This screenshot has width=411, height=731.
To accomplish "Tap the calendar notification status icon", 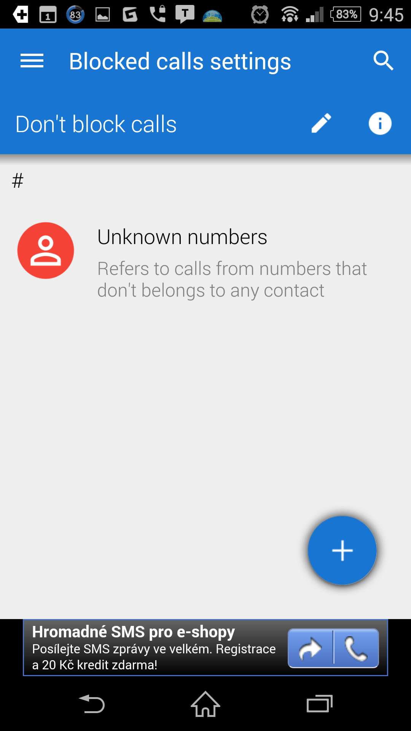I will pos(48,15).
